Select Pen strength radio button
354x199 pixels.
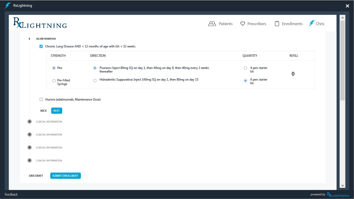(x=54, y=68)
